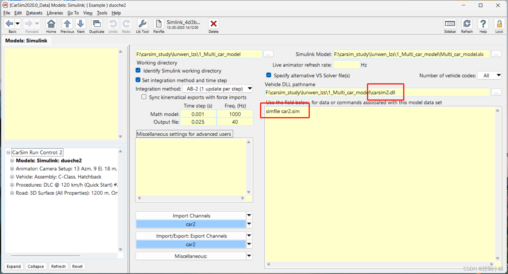Click the Vehicle DLL pathname field

pyautogui.click(x=377, y=92)
